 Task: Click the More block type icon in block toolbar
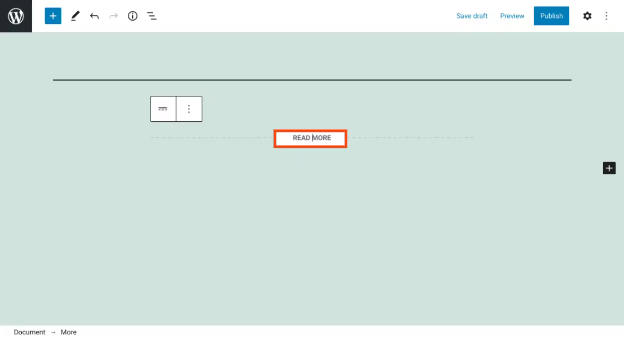click(x=163, y=109)
